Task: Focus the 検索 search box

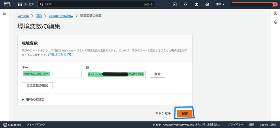Action: (x=93, y=4)
